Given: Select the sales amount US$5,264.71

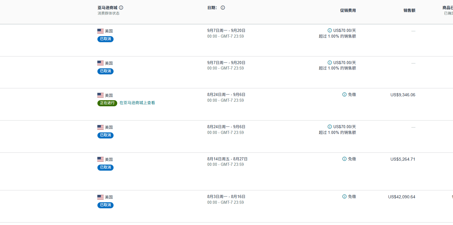Looking at the screenshot, I should 403,159.
